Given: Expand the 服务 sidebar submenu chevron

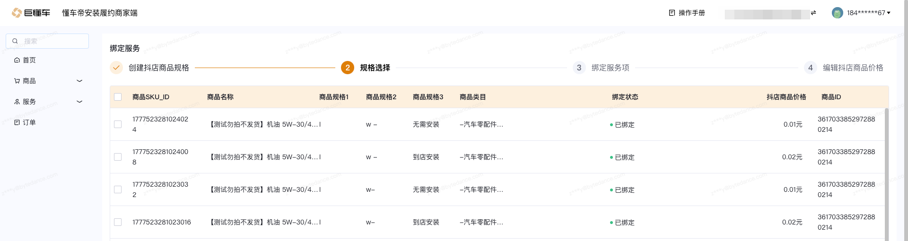Looking at the screenshot, I should (79, 102).
